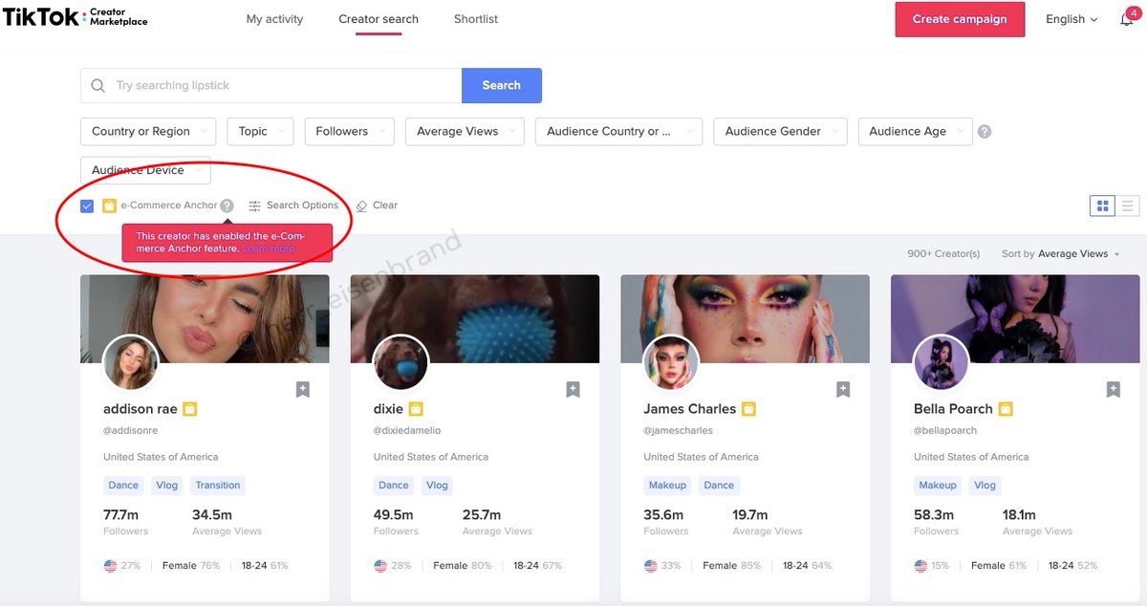
Task: Bookmark addison rae to shortlist
Action: click(x=303, y=389)
